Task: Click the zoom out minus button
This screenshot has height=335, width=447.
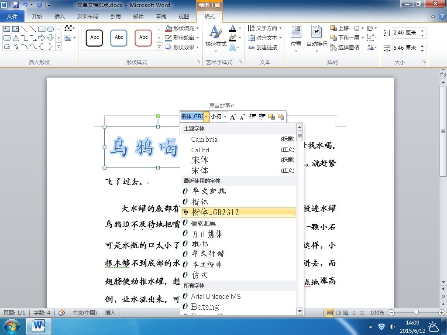Action: [x=392, y=312]
